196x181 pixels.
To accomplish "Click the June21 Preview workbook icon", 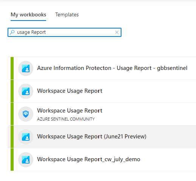I will click(x=26, y=137).
